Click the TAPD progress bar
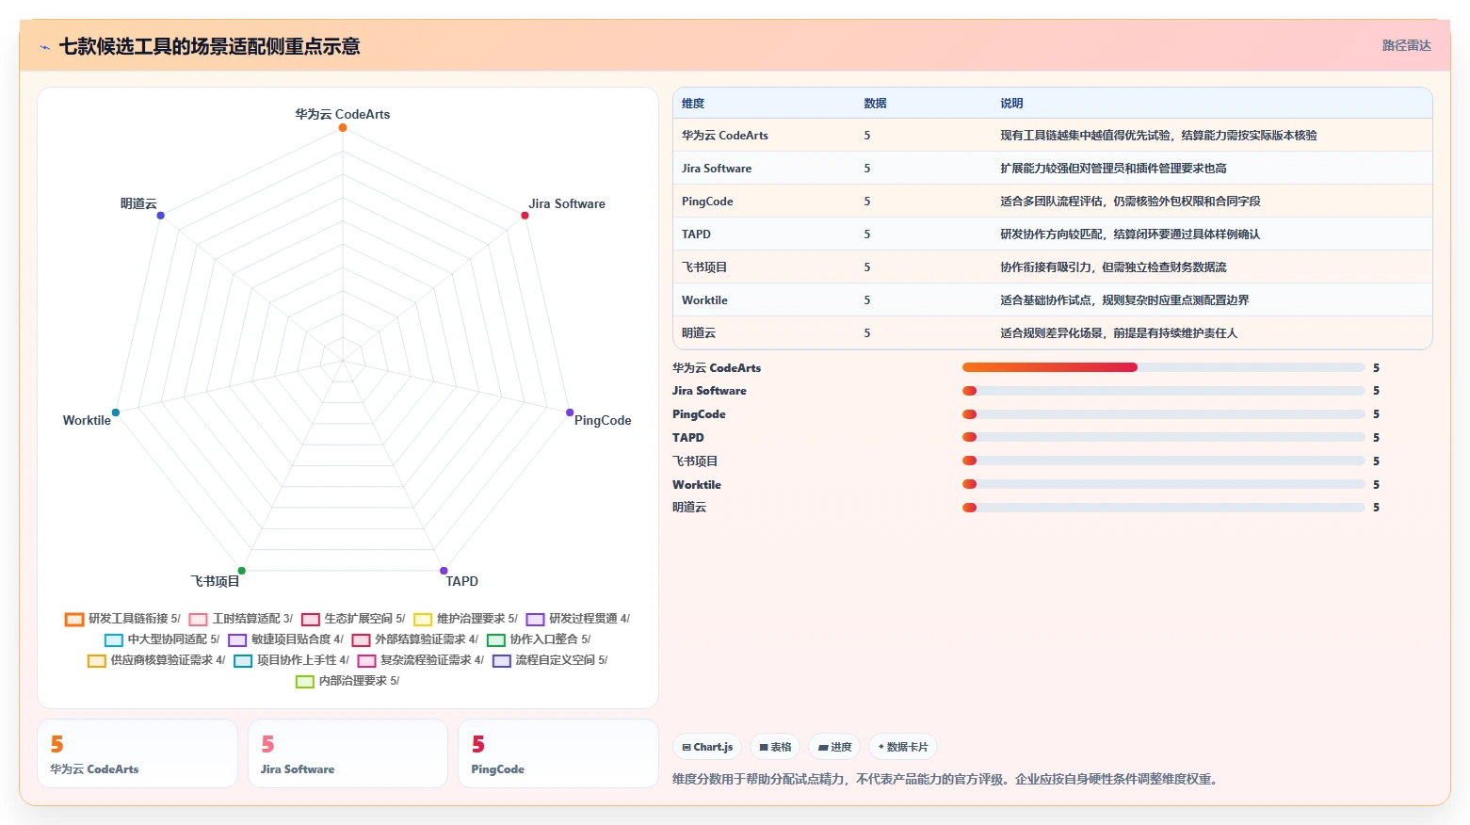 1164,437
